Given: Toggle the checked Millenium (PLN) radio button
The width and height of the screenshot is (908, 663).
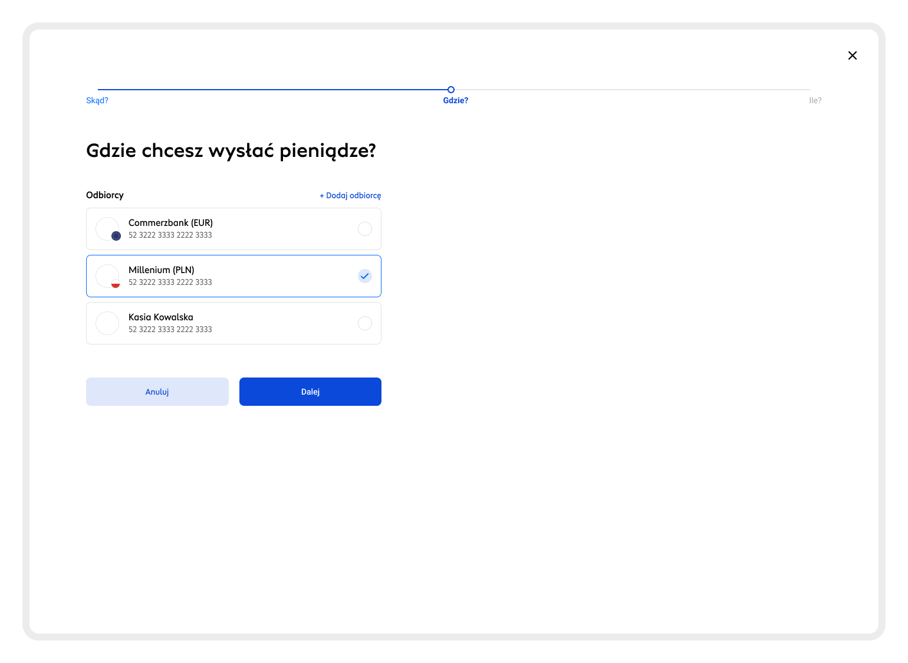Looking at the screenshot, I should pyautogui.click(x=365, y=276).
